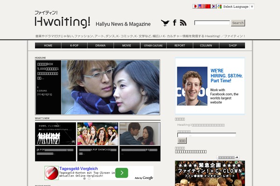Open the K-POP SHOWCASE girls thumbnail
The width and height of the screenshot is (280, 186).
tap(98, 133)
